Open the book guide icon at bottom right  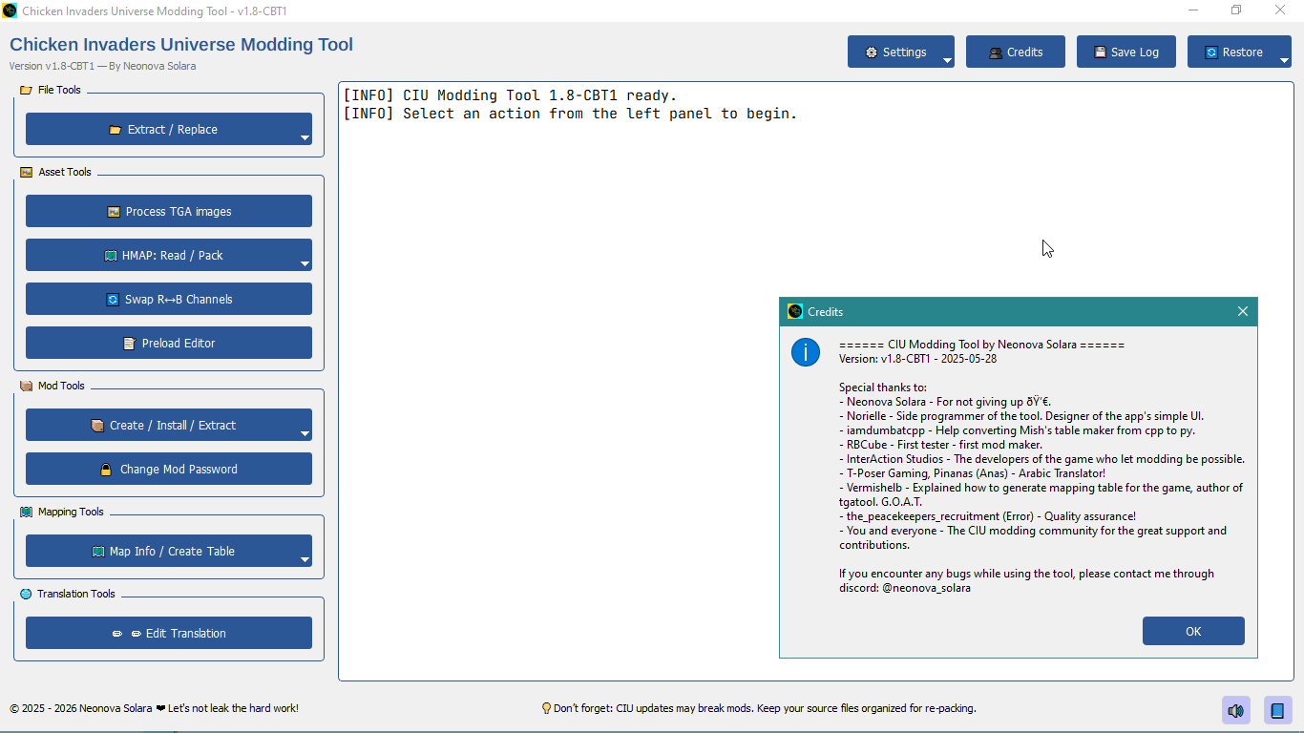coord(1275,710)
